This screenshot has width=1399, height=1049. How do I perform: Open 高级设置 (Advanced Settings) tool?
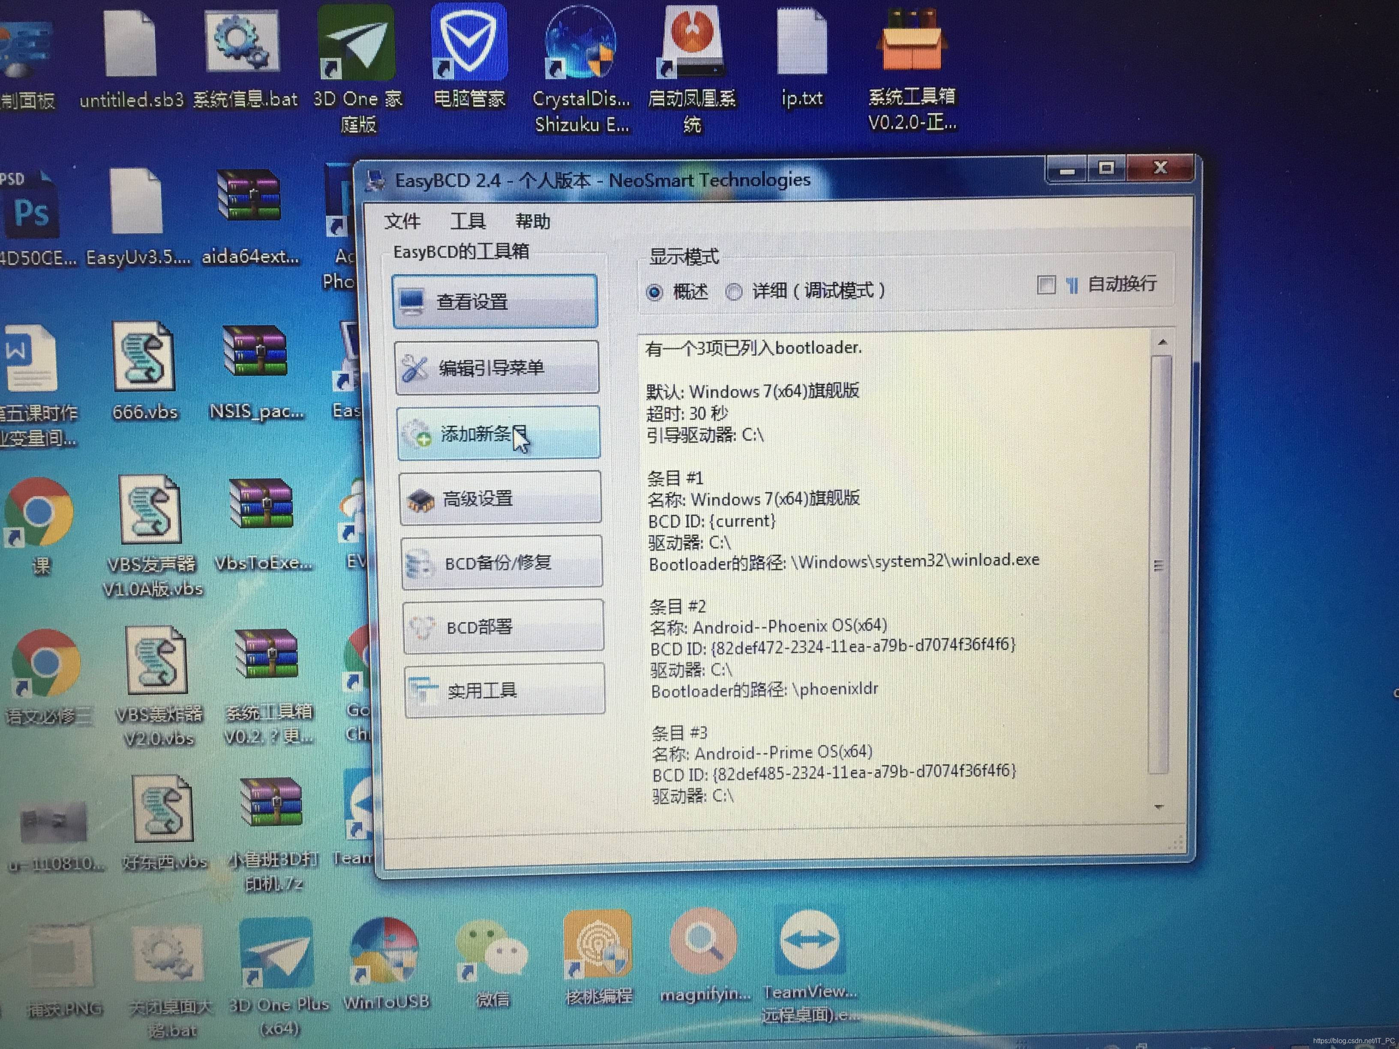[498, 499]
